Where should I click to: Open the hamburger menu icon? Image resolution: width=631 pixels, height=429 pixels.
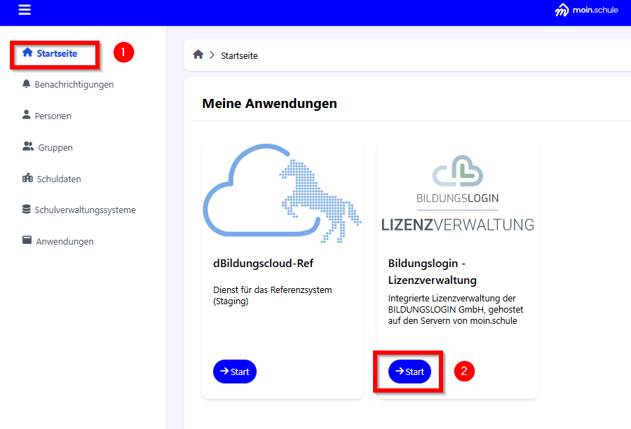(25, 10)
